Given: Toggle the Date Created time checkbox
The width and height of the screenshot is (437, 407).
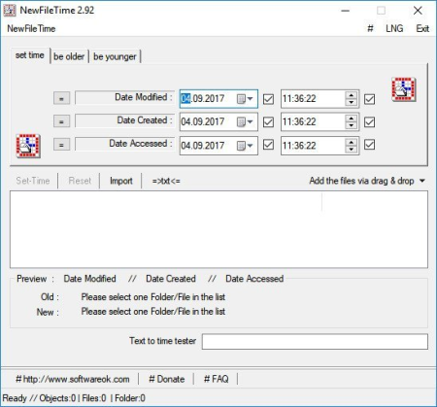Looking at the screenshot, I should pos(369,122).
